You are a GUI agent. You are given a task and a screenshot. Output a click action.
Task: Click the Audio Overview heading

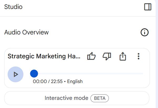tap(26, 32)
